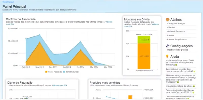203x100 pixels.
Task: Click the 'Mar 2014' axis label
Action: tap(94, 67)
